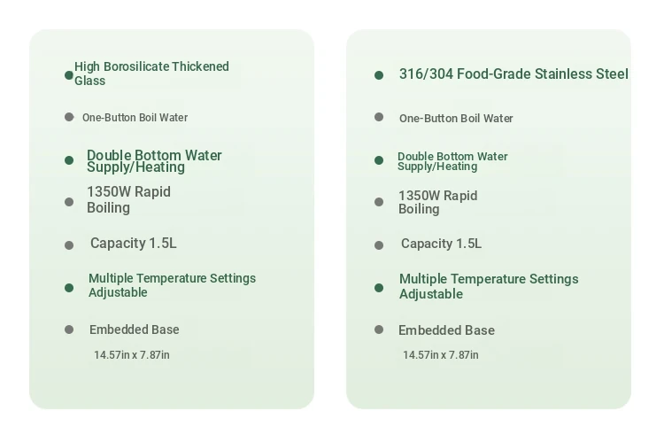
Task: Click right card's 14.57in x 7.87in dimensions
Action: coord(441,355)
